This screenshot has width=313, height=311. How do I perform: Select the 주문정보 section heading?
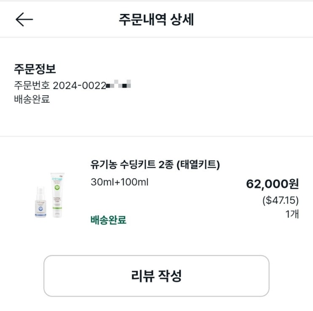(35, 69)
